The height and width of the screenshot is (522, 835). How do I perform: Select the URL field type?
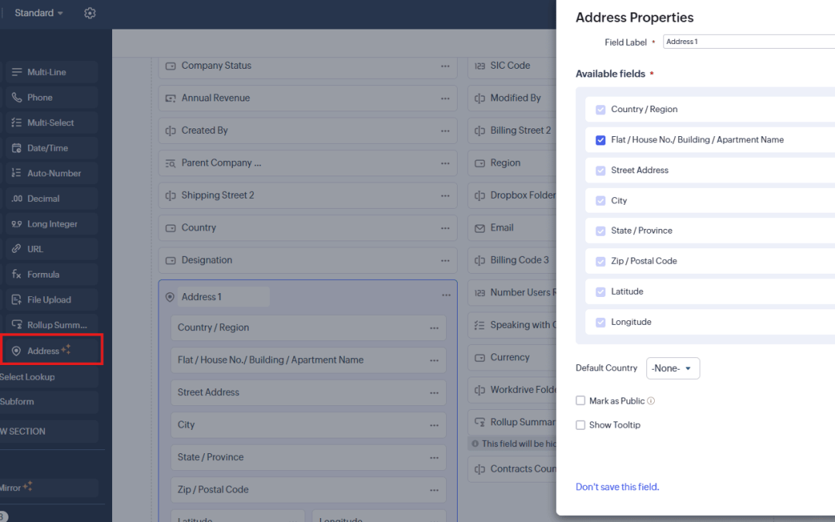pyautogui.click(x=52, y=249)
